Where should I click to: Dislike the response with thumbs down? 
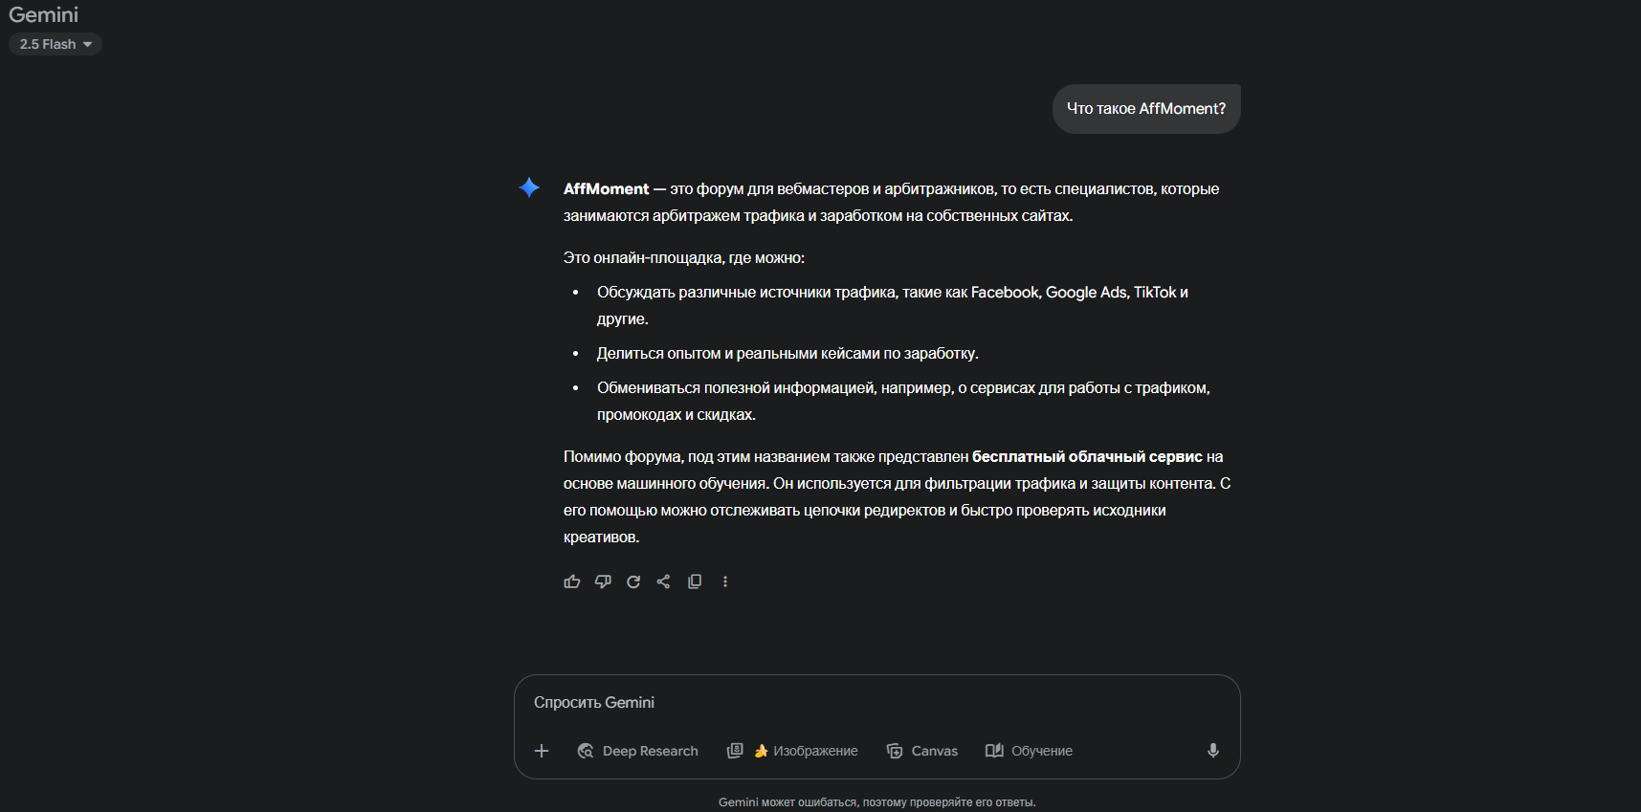point(603,582)
